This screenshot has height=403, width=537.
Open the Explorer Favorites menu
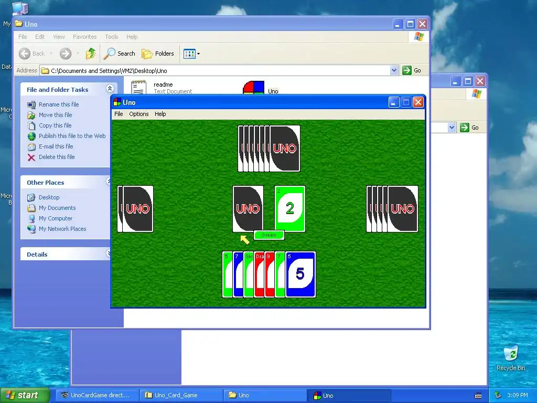pyautogui.click(x=84, y=37)
